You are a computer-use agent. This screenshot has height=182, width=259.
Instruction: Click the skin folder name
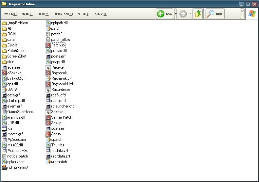click(x=11, y=62)
